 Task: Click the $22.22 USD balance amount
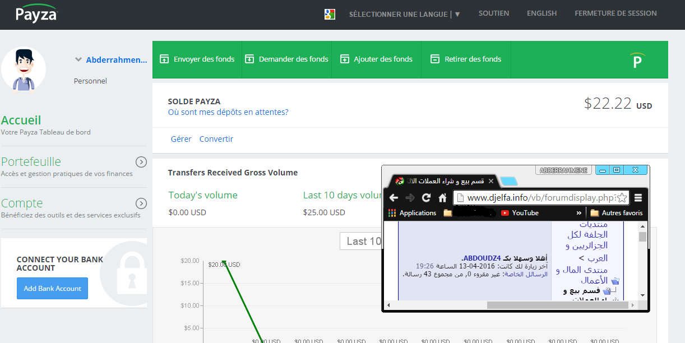618,104
